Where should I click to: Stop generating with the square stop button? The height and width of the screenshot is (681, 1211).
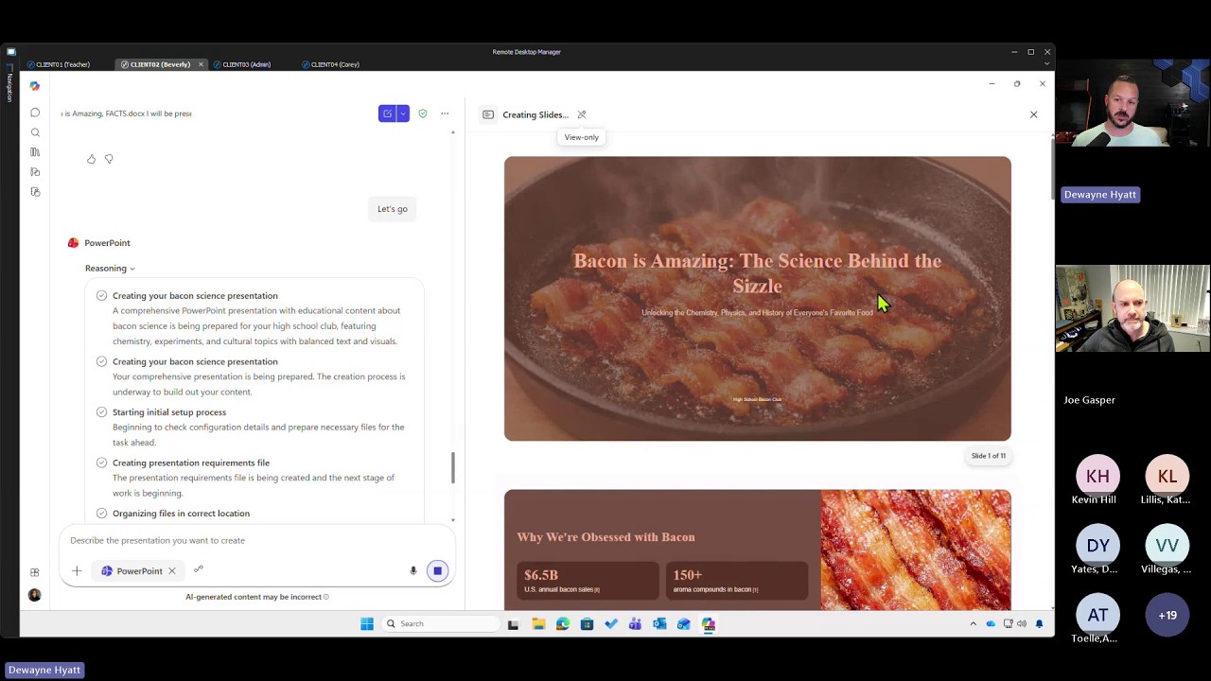point(437,571)
